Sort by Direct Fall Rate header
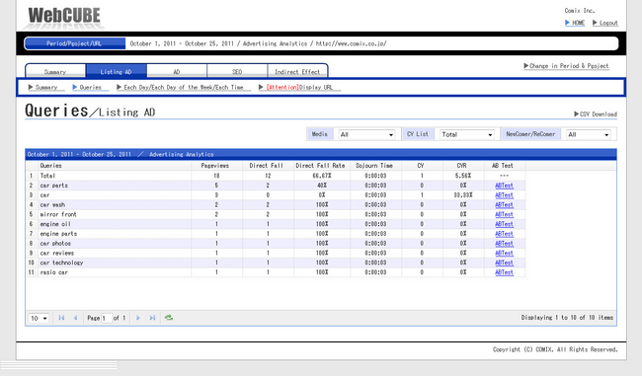 (322, 166)
